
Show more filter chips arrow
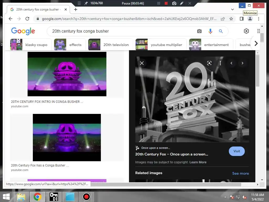click(x=256, y=44)
